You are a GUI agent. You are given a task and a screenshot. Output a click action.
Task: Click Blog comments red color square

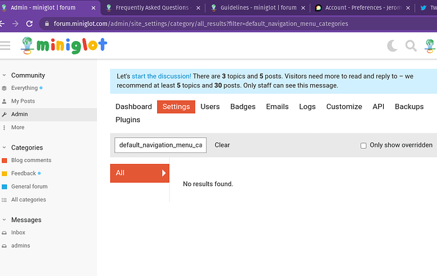(4, 160)
